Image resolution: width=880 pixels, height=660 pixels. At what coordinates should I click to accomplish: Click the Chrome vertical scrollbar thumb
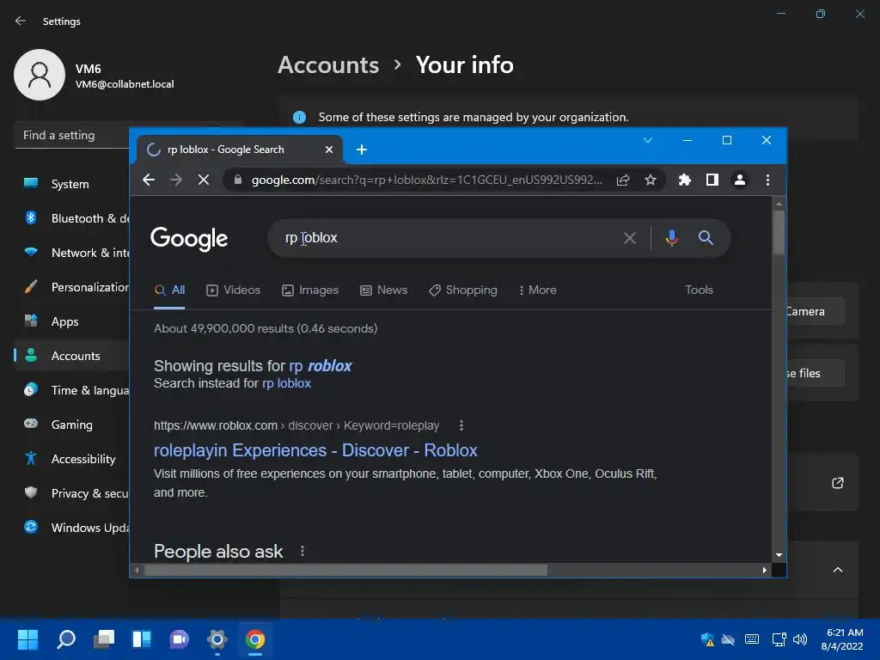click(x=779, y=232)
